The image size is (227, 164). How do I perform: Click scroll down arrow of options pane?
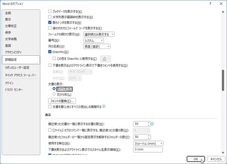[223, 153]
